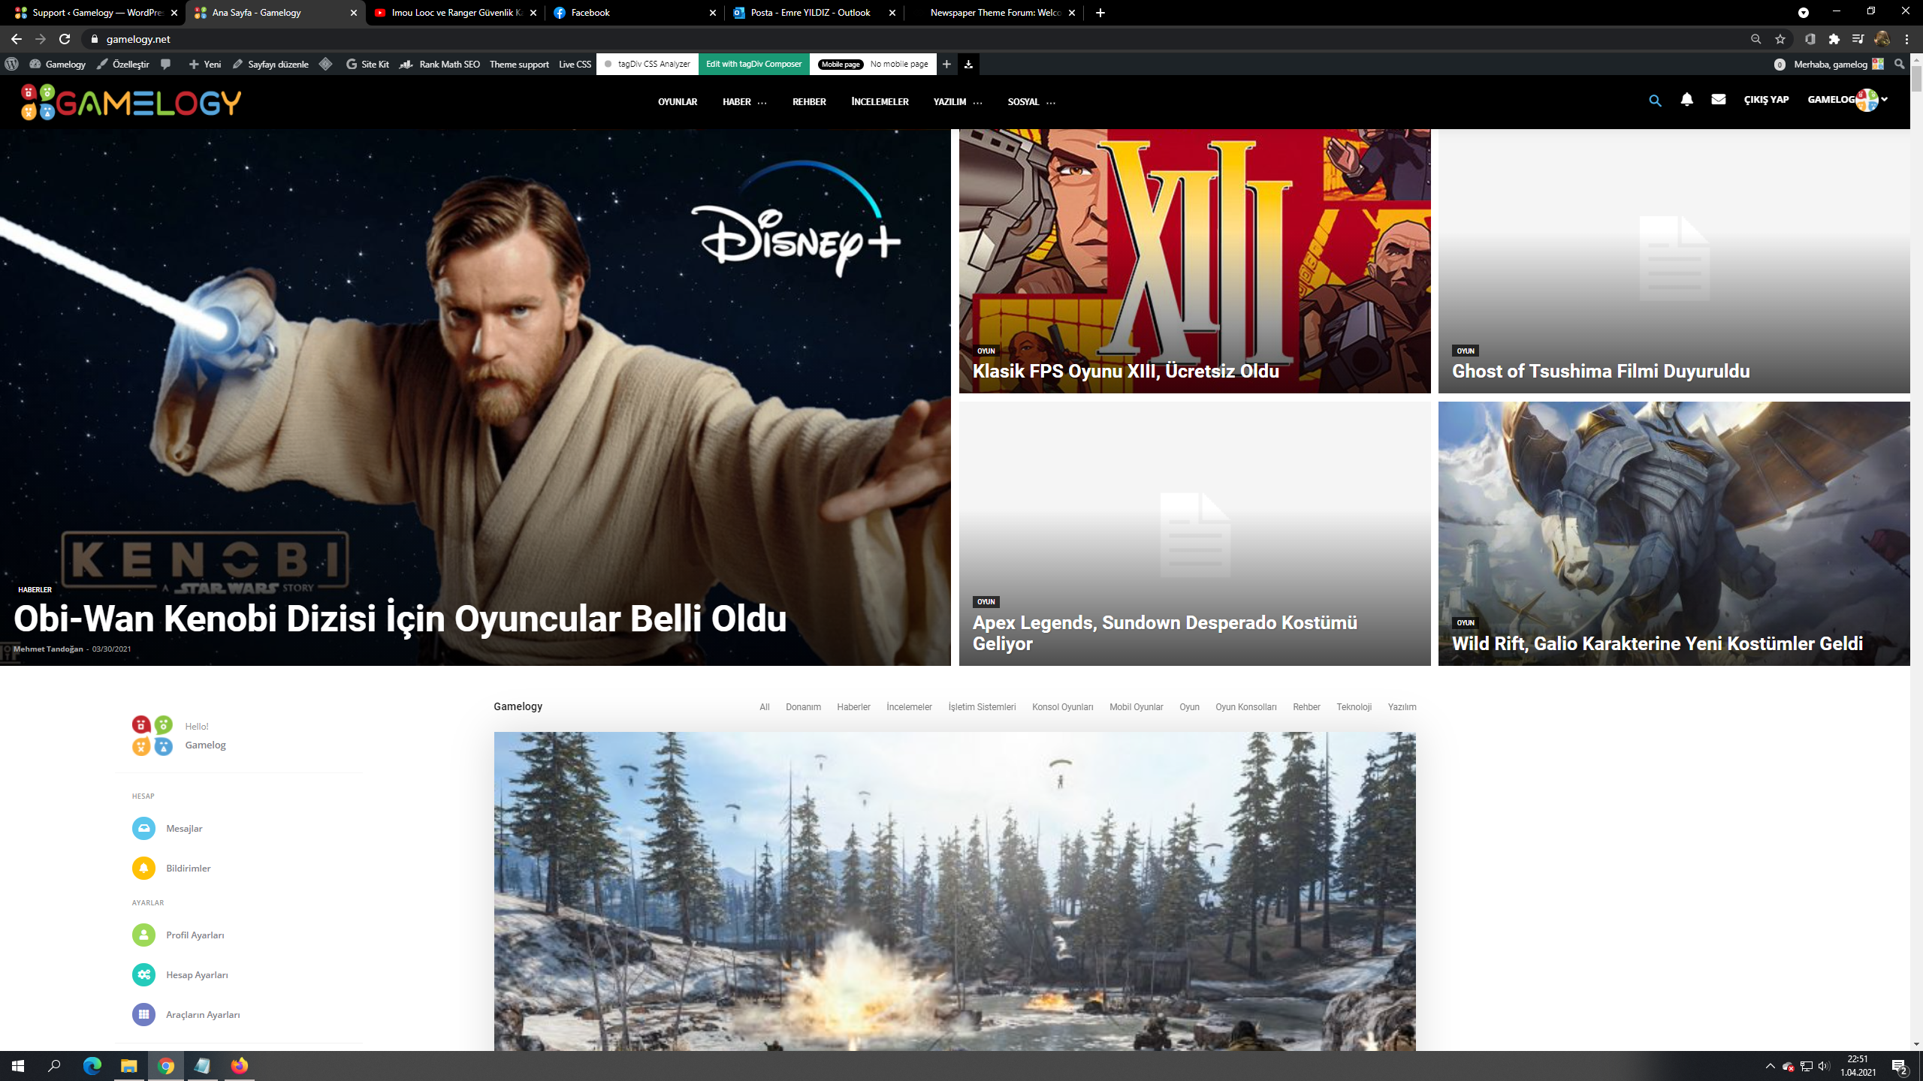The height and width of the screenshot is (1081, 1923).
Task: Click the download icon in admin bar
Action: click(x=968, y=65)
